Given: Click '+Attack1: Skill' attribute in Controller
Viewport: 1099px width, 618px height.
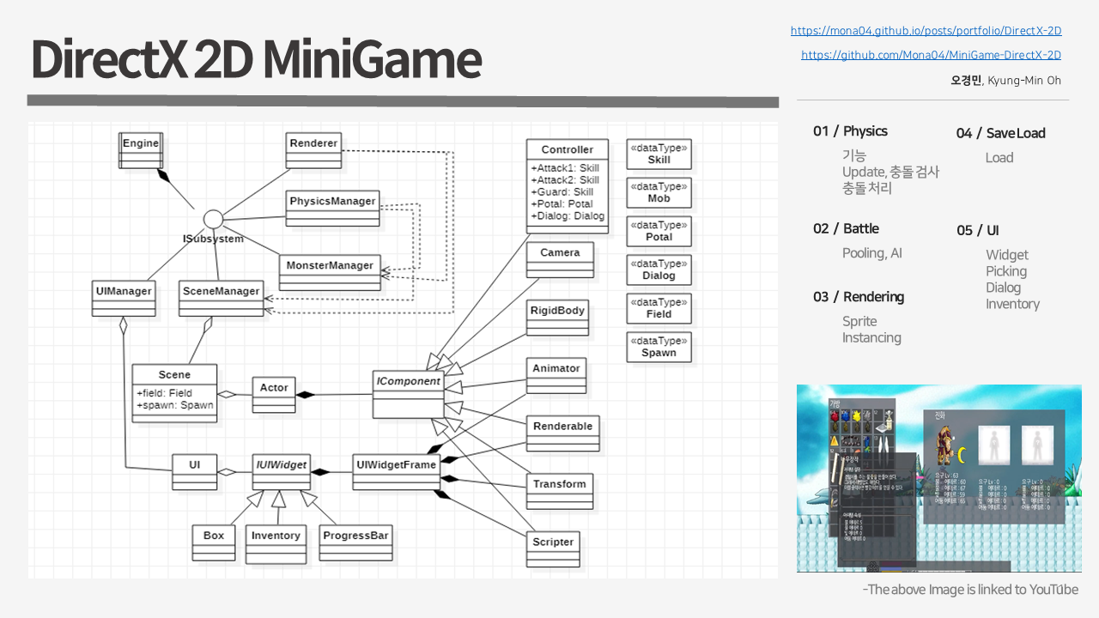Looking at the screenshot, I should click(565, 168).
